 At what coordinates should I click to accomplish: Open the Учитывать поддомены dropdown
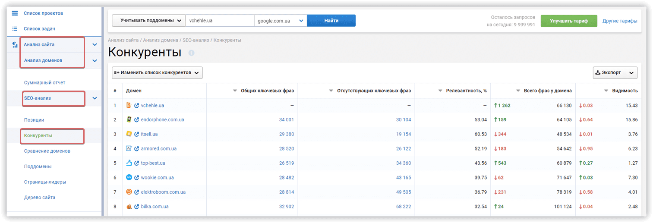coord(148,21)
